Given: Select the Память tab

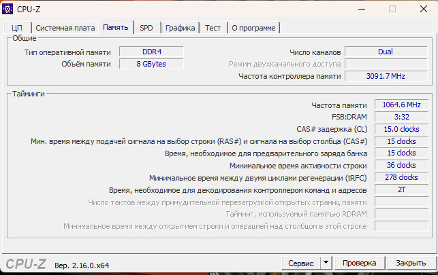Looking at the screenshot, I should pos(115,27).
